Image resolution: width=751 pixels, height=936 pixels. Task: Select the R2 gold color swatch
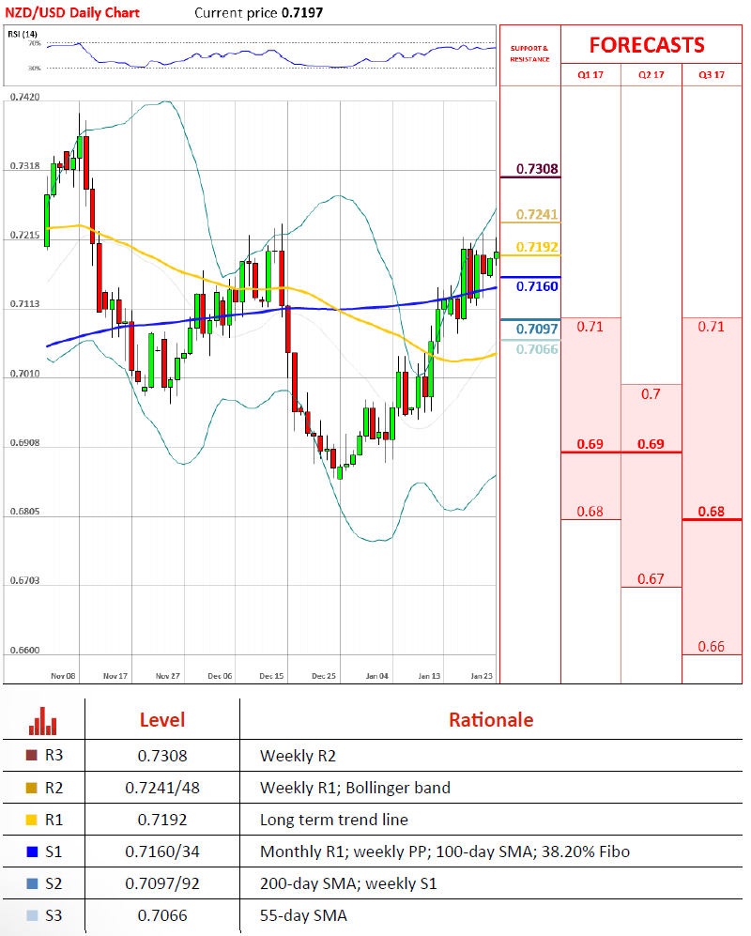(32, 788)
